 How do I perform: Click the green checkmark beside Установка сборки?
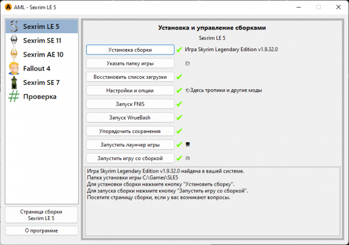179,50
